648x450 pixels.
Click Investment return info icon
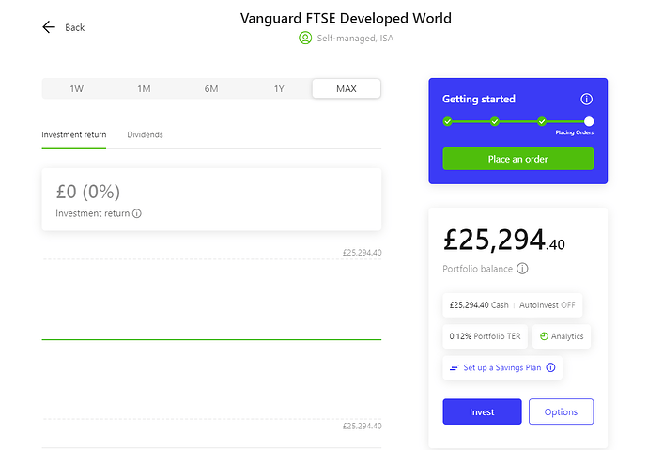tap(137, 214)
